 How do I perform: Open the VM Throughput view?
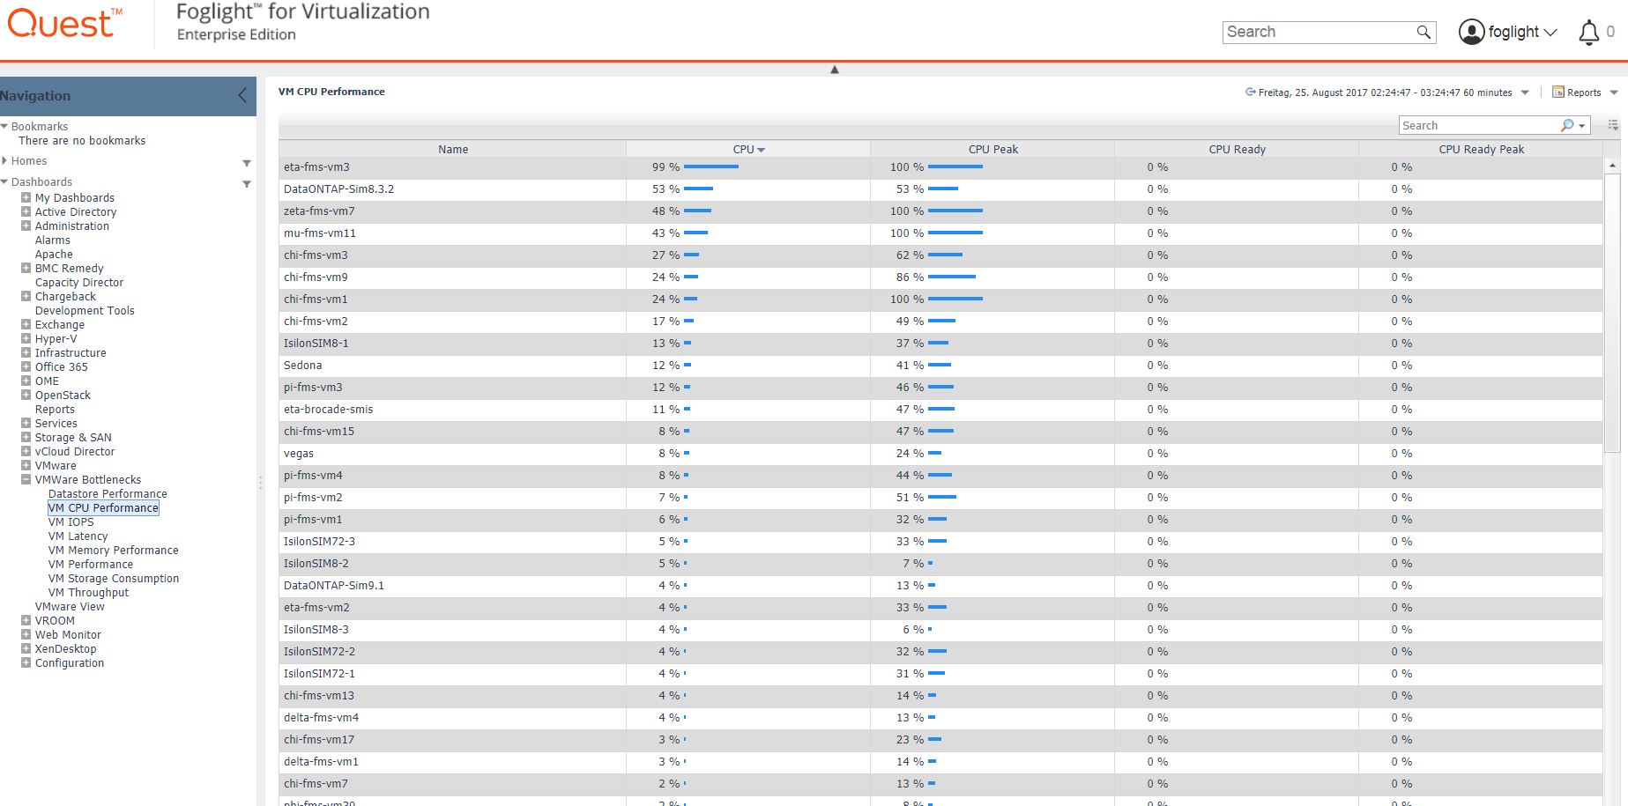[88, 593]
